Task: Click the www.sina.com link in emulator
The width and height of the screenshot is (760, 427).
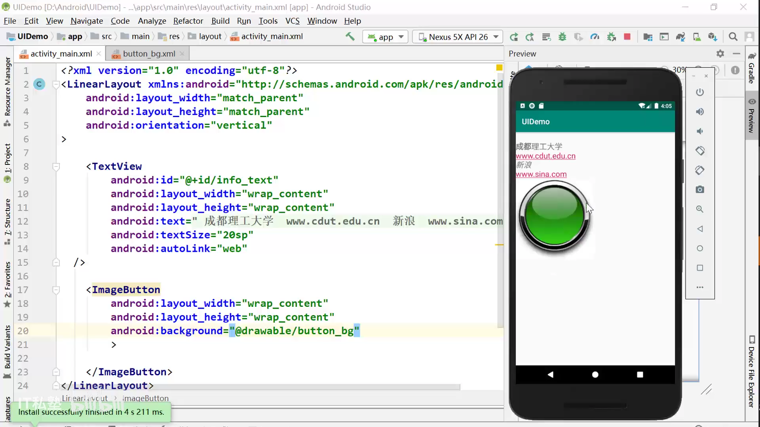Action: point(541,174)
